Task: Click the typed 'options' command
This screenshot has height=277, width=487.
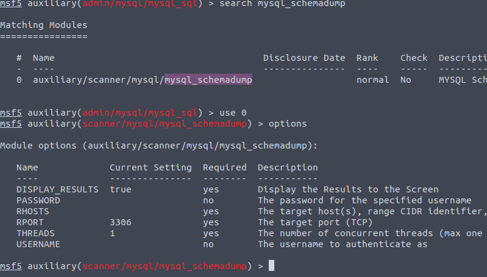Action: pyautogui.click(x=288, y=124)
